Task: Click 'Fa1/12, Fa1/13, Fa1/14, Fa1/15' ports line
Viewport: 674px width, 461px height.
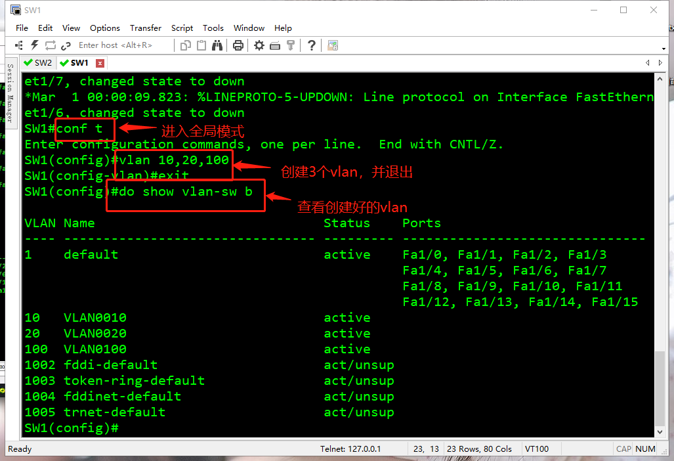Action: pyautogui.click(x=520, y=302)
